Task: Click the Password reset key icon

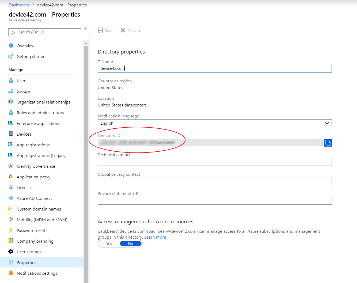Action: coord(11,230)
